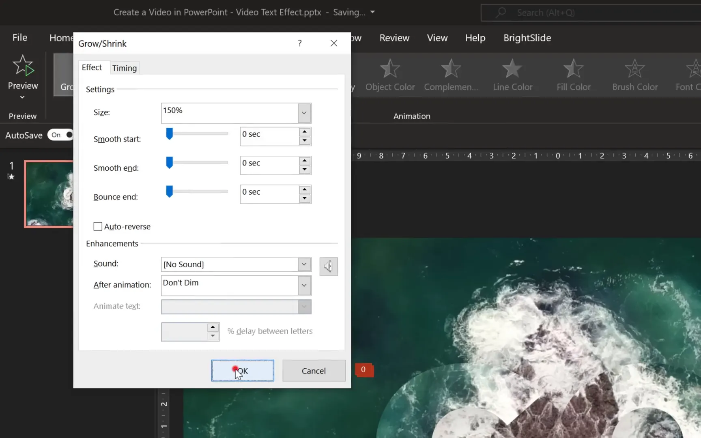Screen dimensions: 701x438
Task: Adjust the Smooth start slider
Action: point(169,133)
